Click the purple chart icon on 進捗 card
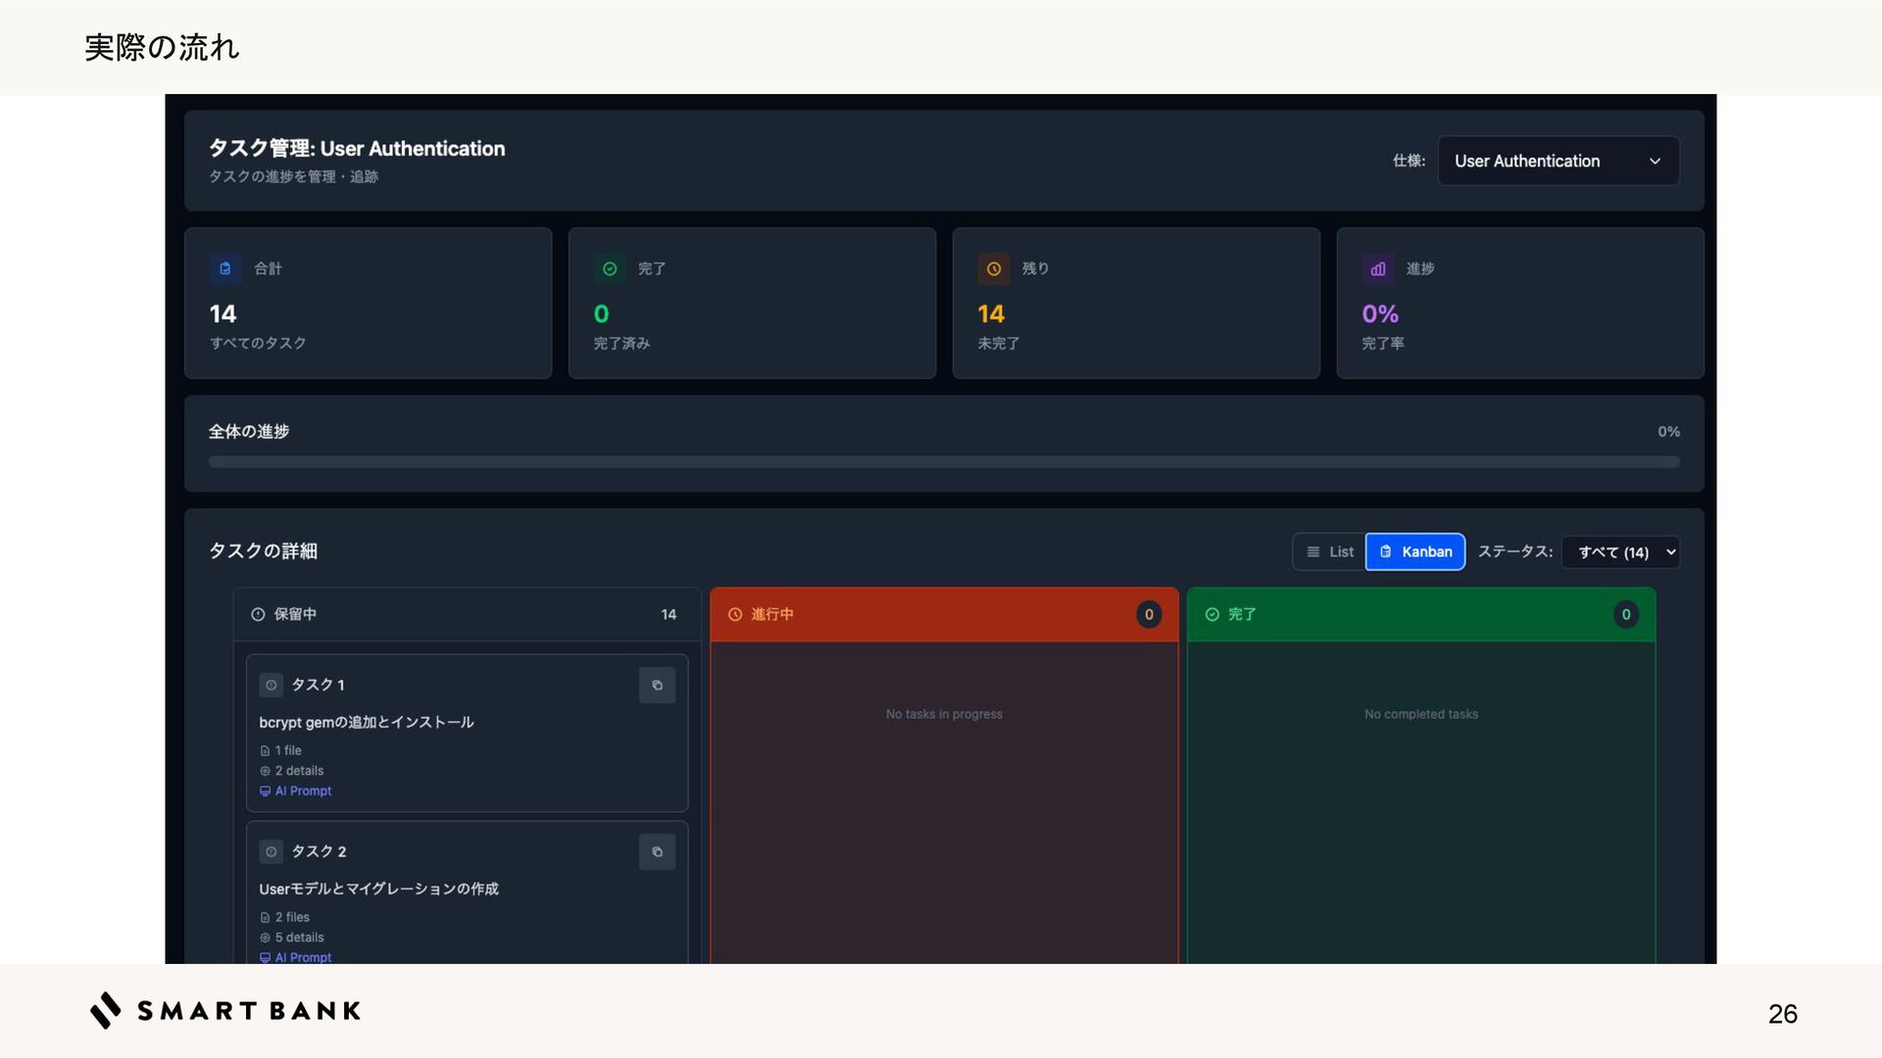Screen dimensions: 1882x1058 [1377, 268]
